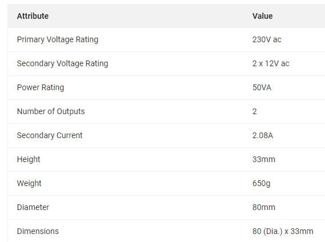Click the 230V ac value
This screenshot has width=325, height=242.
click(x=267, y=39)
